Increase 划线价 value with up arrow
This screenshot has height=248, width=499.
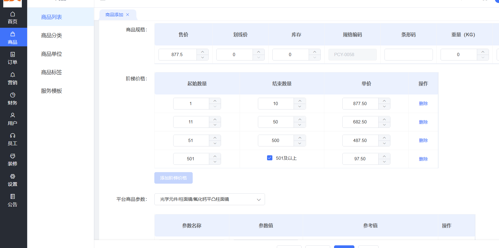pyautogui.click(x=259, y=52)
